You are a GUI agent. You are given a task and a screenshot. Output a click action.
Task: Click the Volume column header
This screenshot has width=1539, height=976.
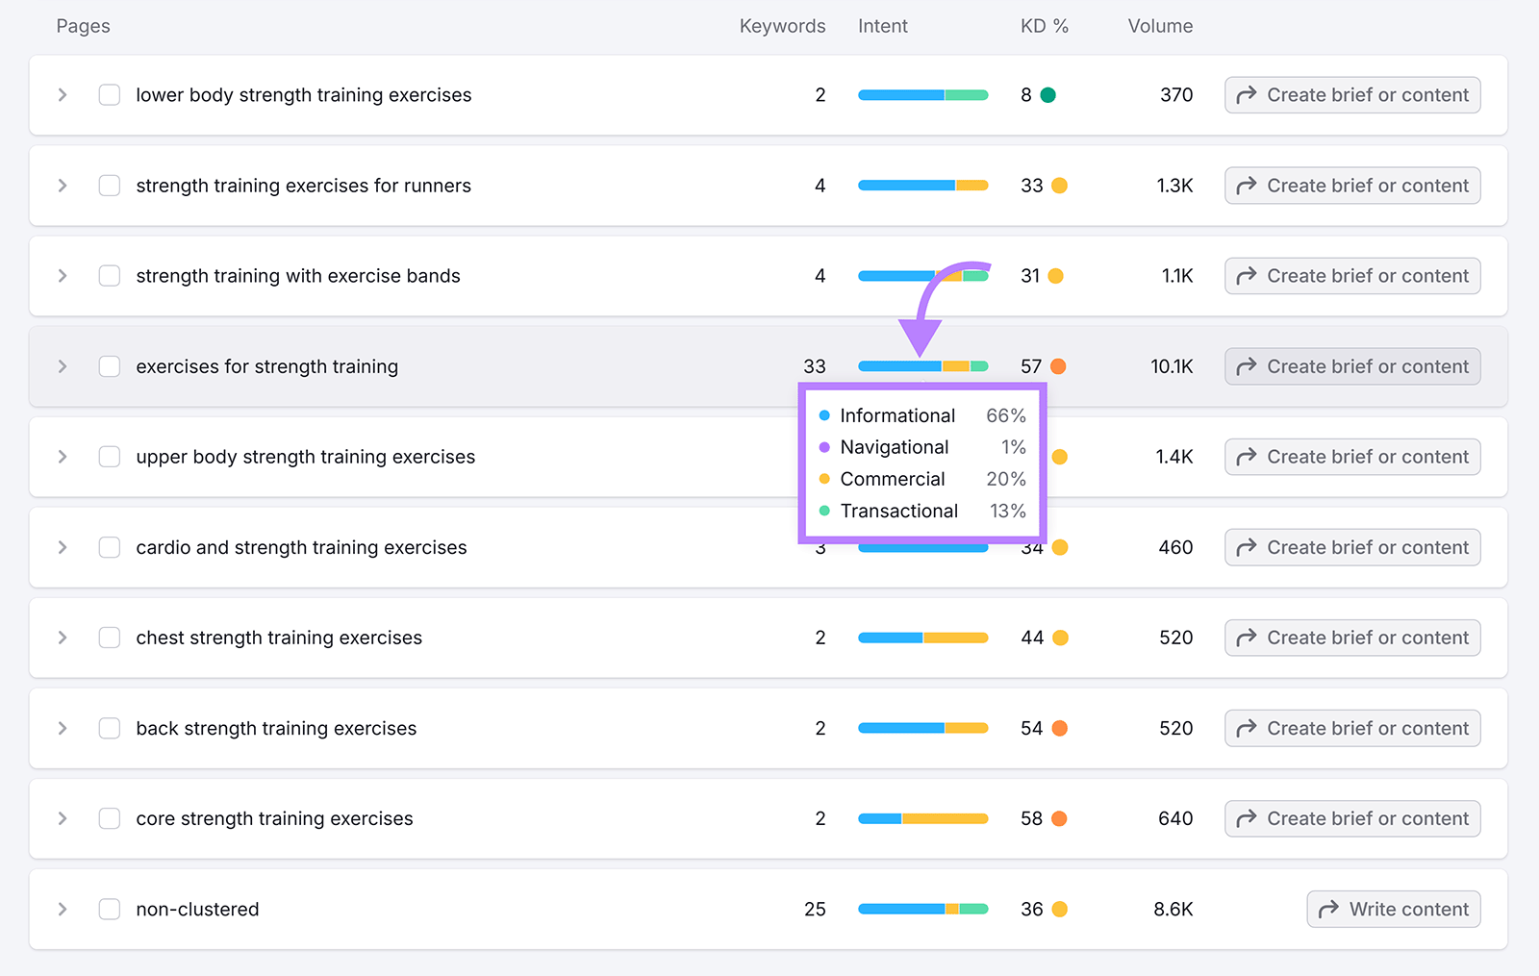(1159, 26)
